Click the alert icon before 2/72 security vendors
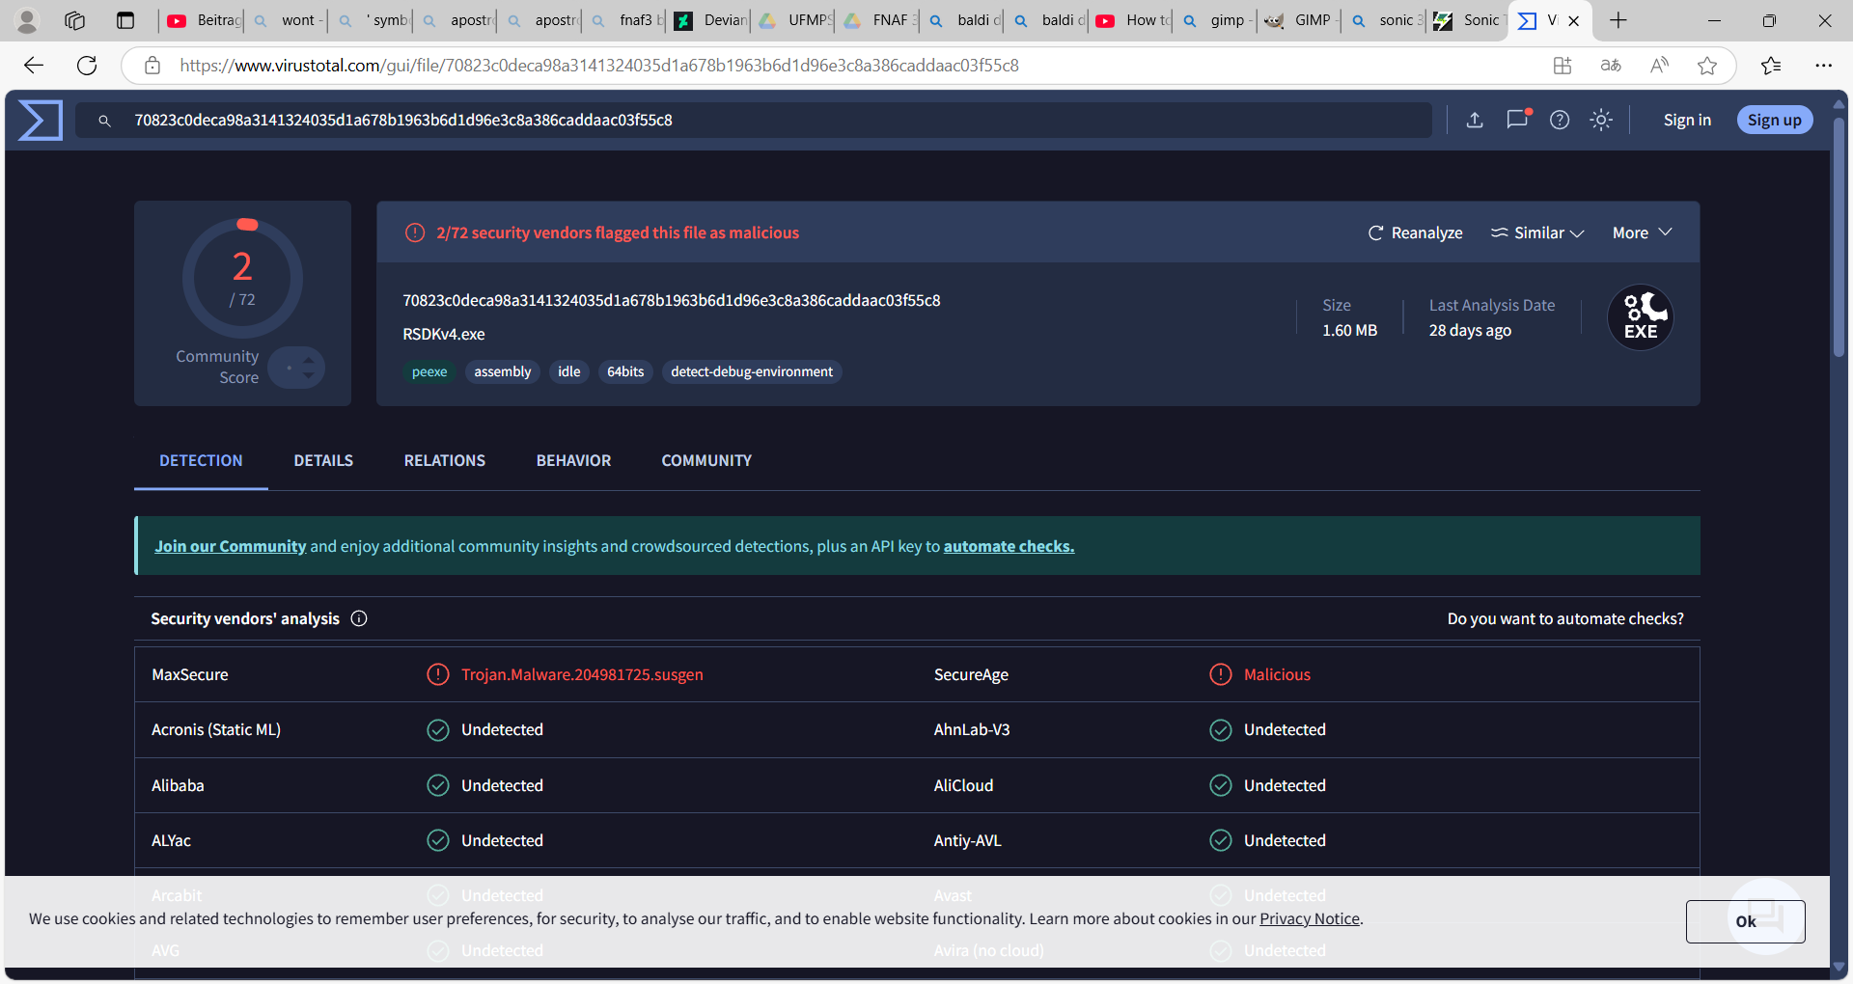 tap(415, 232)
